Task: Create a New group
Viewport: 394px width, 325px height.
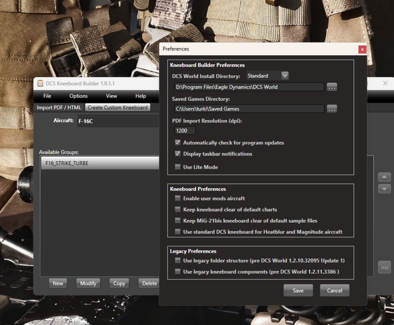Action: point(58,283)
